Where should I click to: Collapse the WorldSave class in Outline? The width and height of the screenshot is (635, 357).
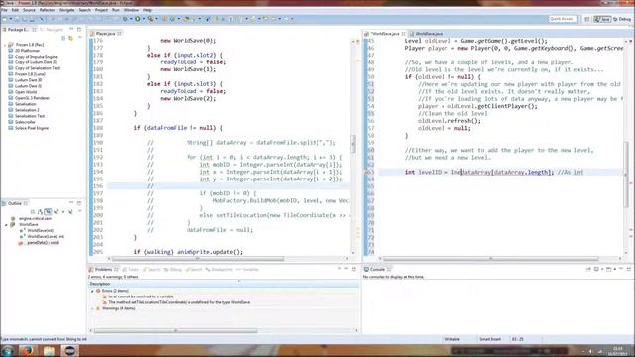point(6,225)
